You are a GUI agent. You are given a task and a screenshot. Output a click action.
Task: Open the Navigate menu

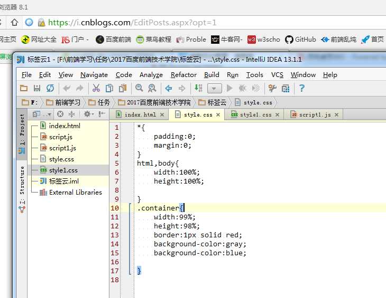point(94,75)
